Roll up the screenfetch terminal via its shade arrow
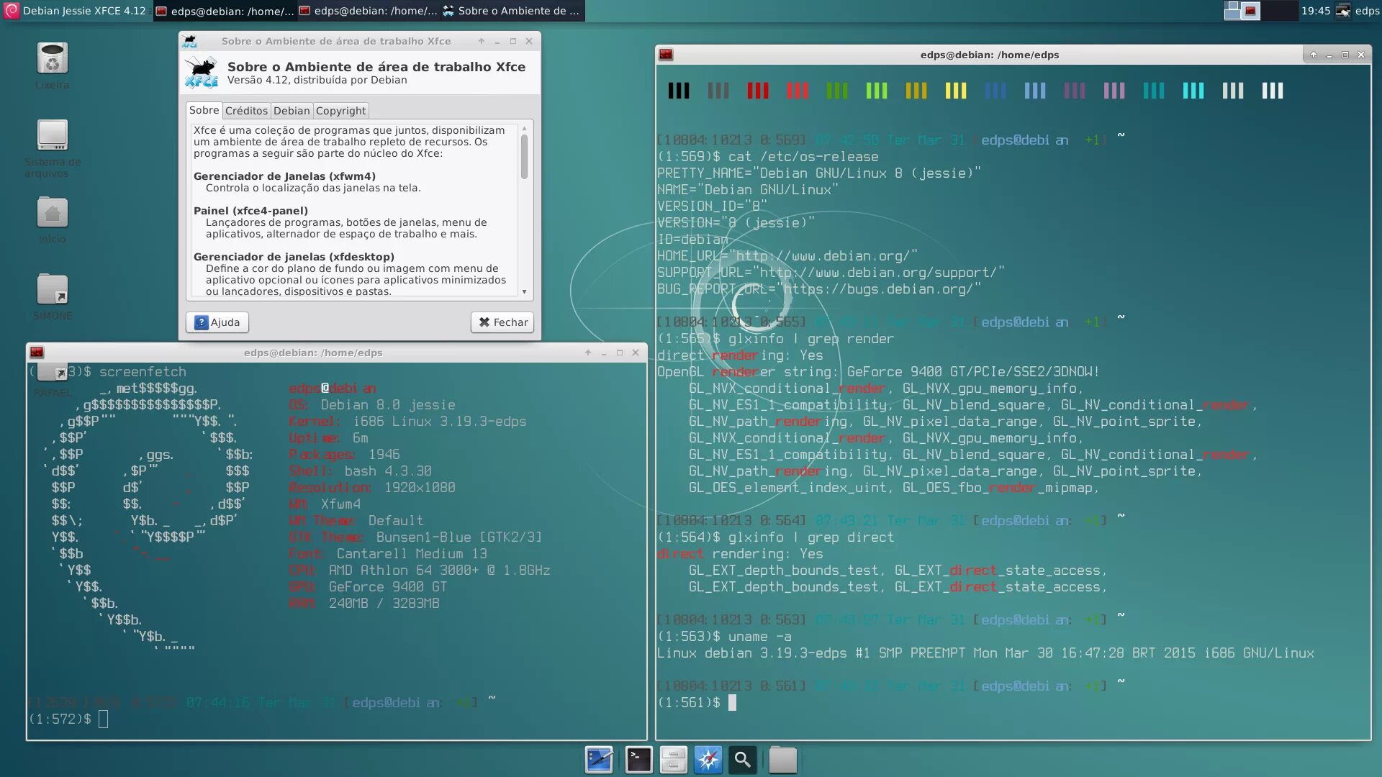This screenshot has height=777, width=1382. coord(587,353)
